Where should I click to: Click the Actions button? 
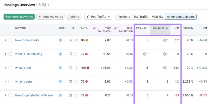[x=74, y=17]
